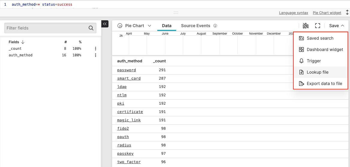This screenshot has height=167, width=350.
Task: Sort by the Fields column arrow
Action: pyautogui.click(x=23, y=42)
